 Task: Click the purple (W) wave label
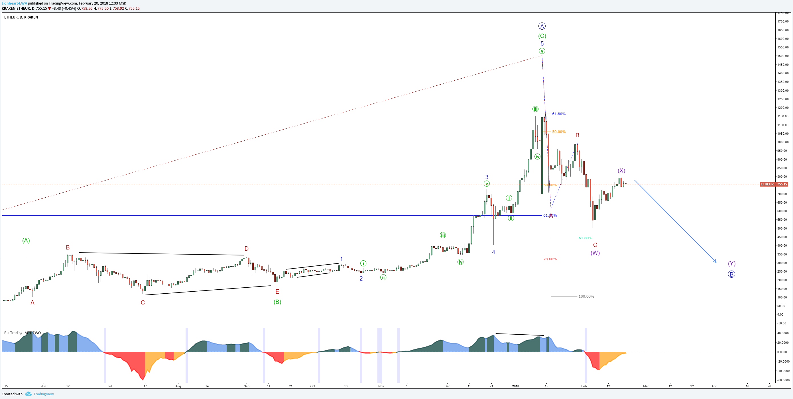(595, 253)
